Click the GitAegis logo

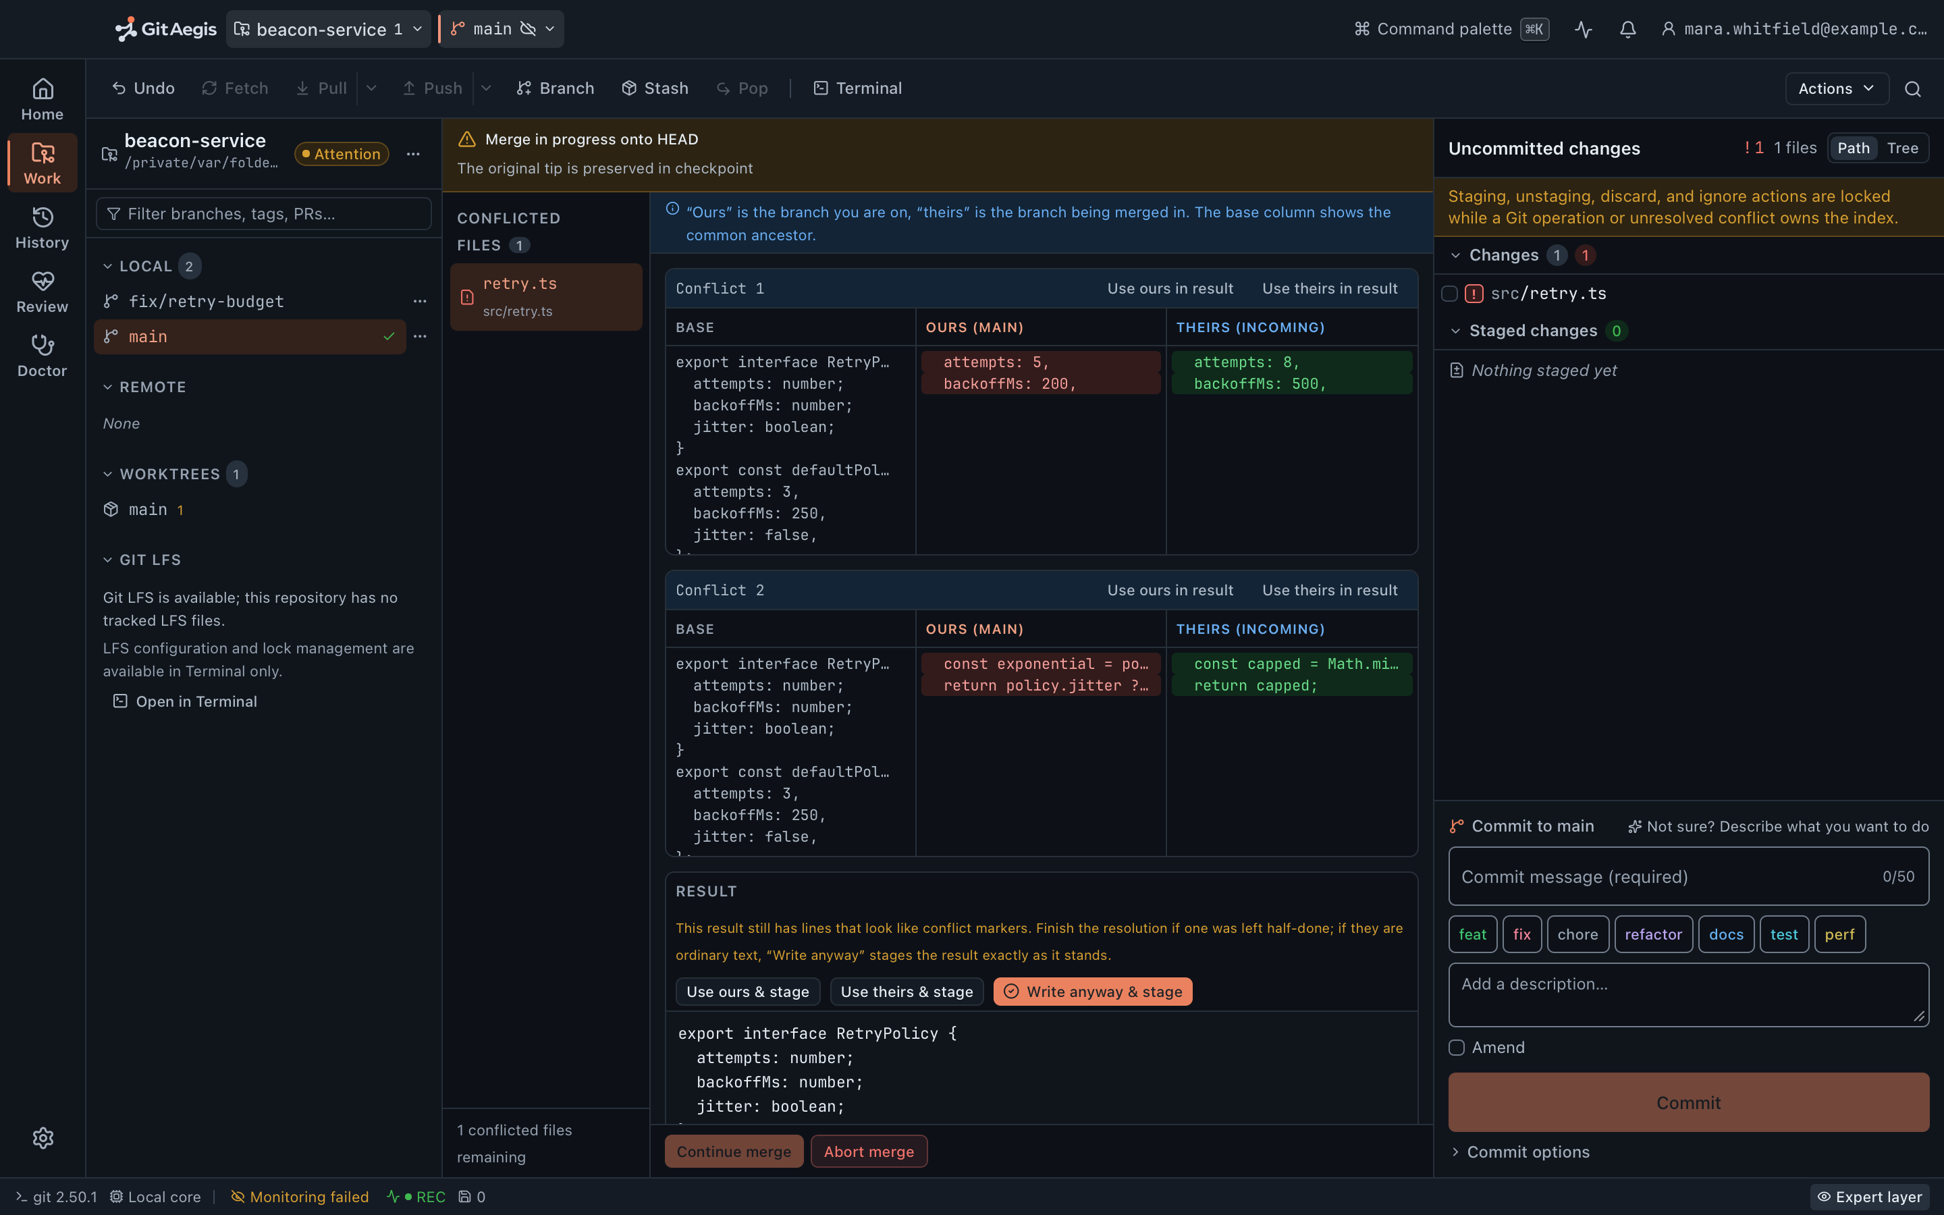tap(166, 29)
